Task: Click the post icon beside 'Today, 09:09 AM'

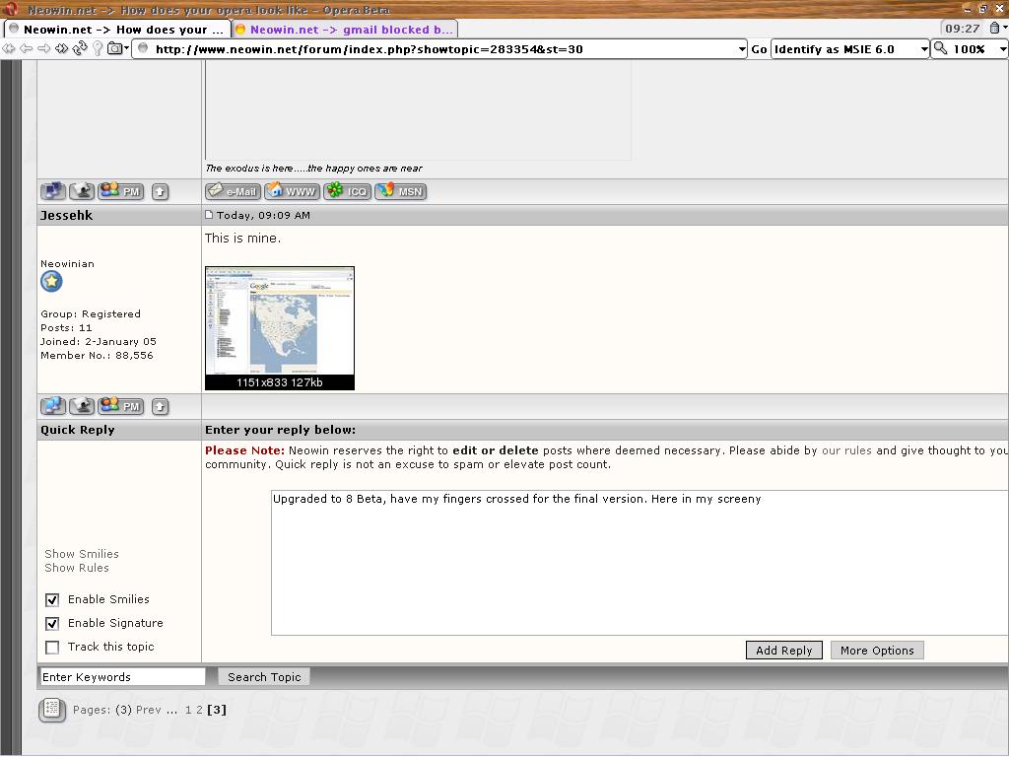Action: click(209, 214)
